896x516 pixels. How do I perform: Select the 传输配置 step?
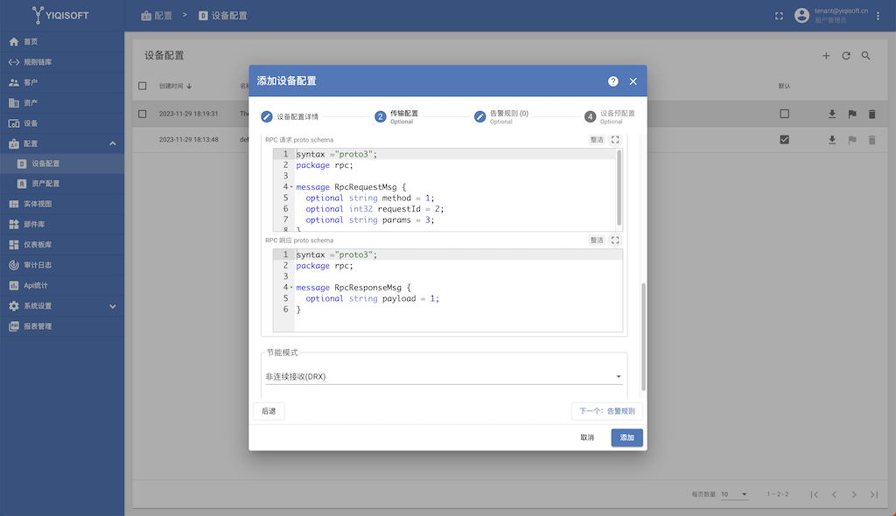pyautogui.click(x=396, y=116)
